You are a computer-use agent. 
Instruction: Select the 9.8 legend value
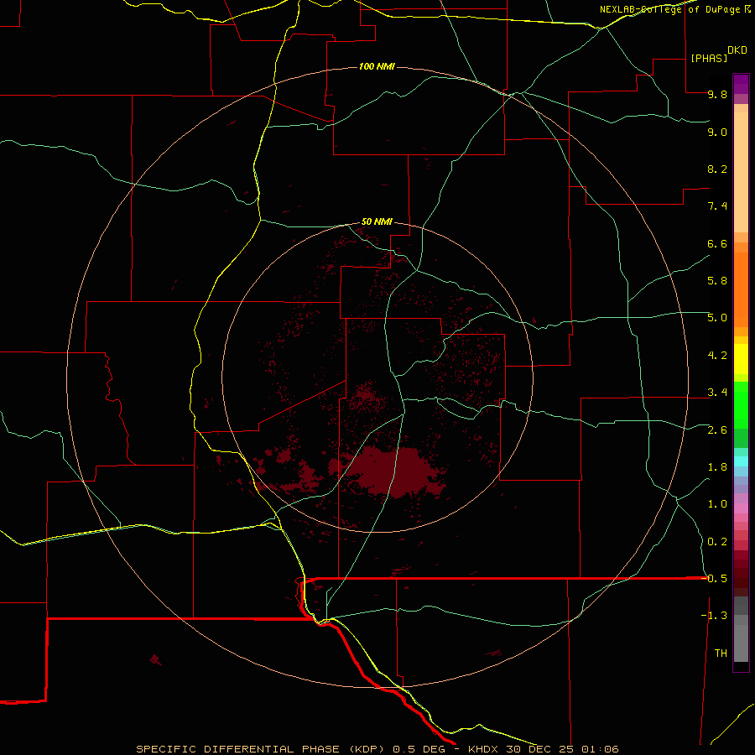(717, 94)
